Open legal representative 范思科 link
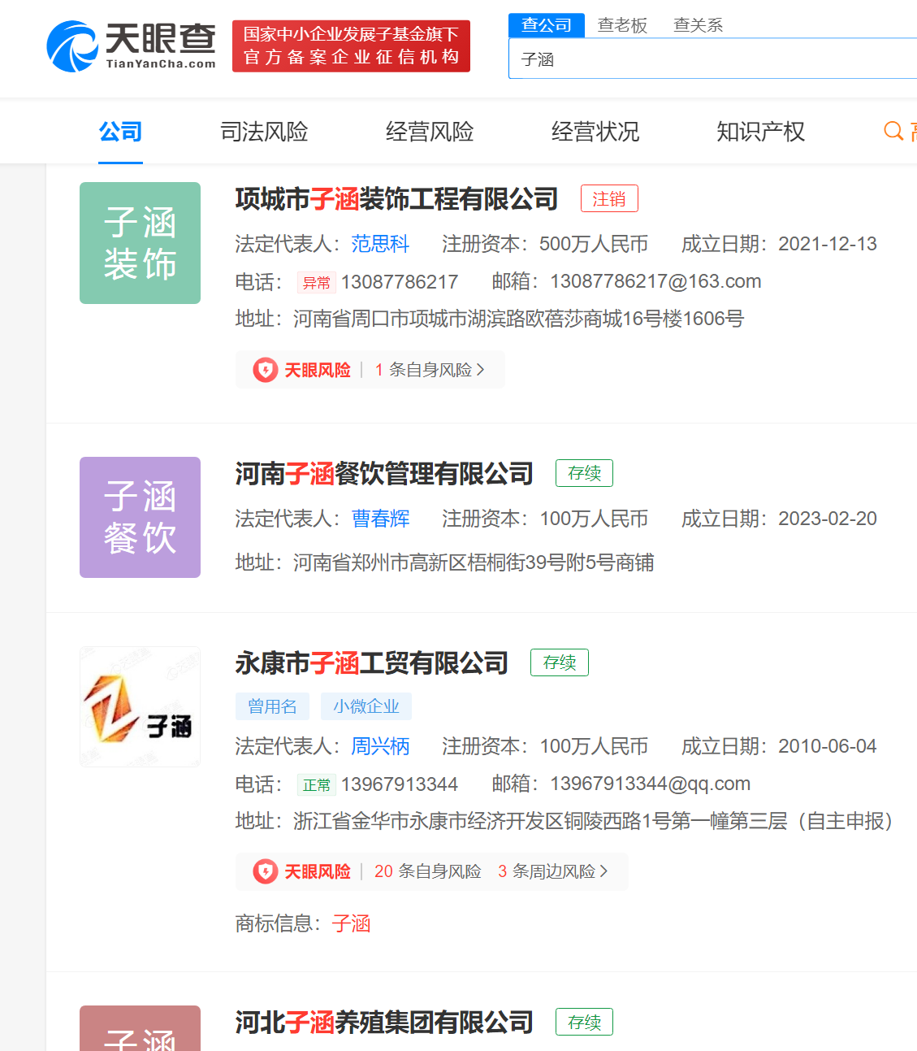 point(380,244)
